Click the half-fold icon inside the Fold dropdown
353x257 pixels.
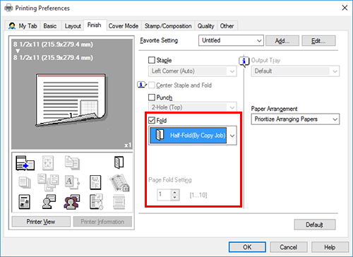(x=160, y=135)
